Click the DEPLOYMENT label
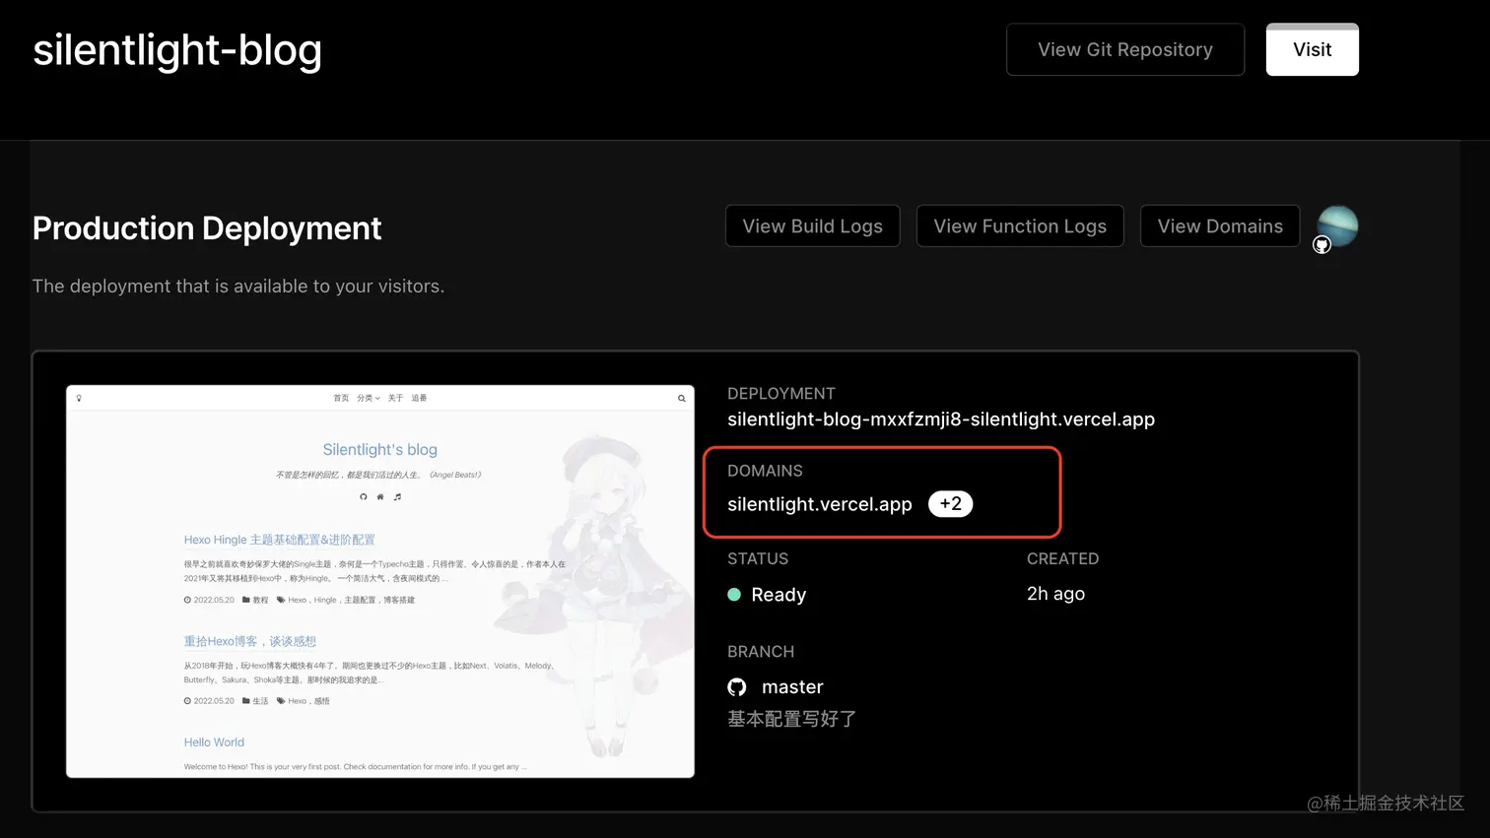This screenshot has height=838, width=1490. click(781, 394)
